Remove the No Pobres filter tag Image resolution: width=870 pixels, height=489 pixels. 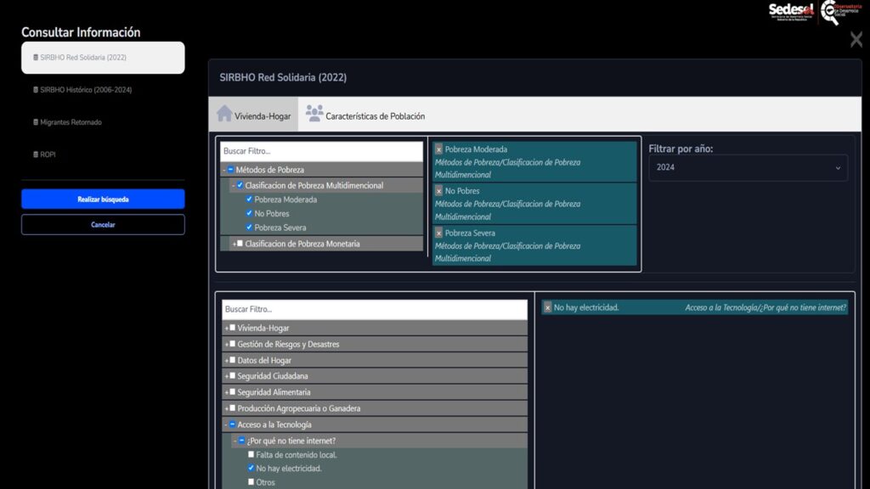point(439,191)
